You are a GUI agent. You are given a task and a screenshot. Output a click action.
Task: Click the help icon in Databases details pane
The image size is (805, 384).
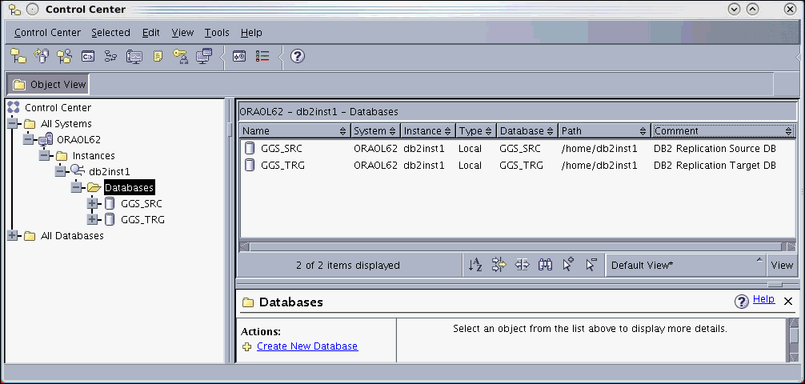(x=742, y=302)
